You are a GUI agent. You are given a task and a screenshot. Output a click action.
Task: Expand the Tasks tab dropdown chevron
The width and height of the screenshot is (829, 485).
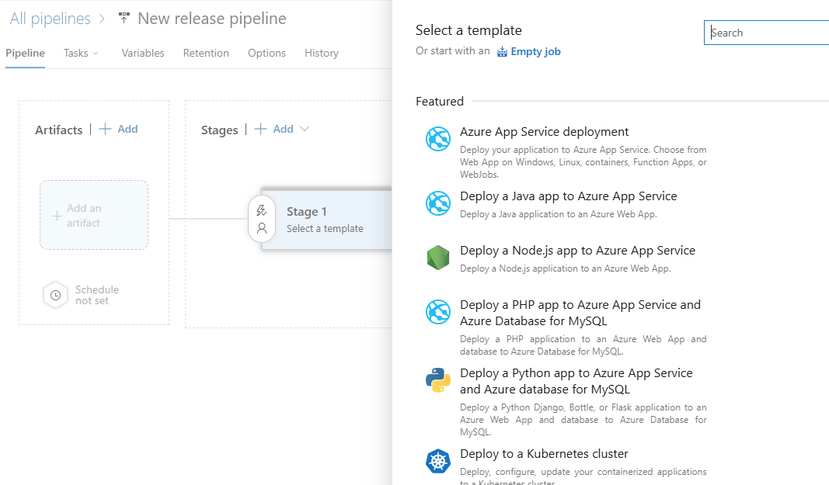tap(96, 54)
